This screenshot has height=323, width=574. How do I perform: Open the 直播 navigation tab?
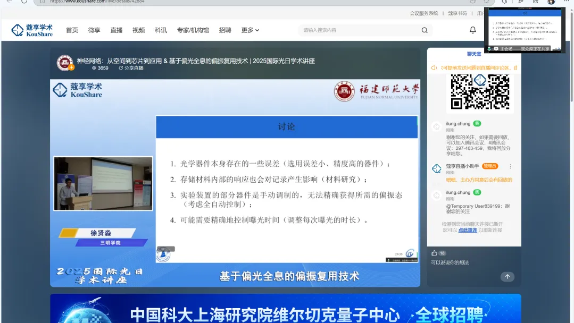coord(117,30)
